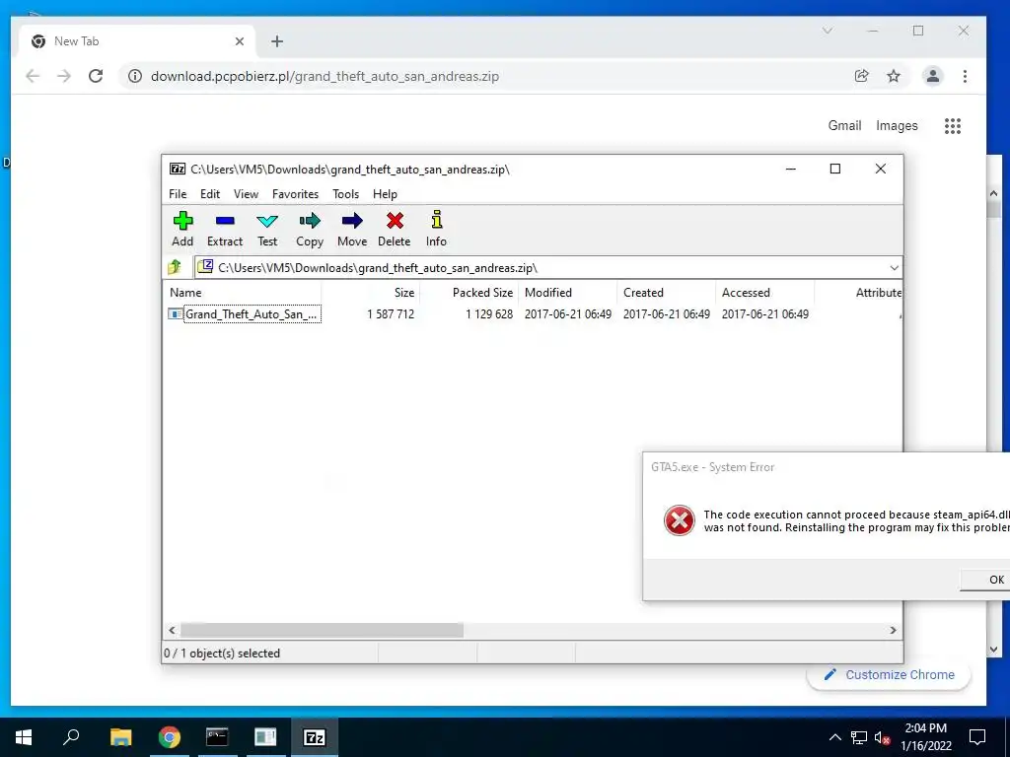Sort by the Name column

[x=243, y=292]
